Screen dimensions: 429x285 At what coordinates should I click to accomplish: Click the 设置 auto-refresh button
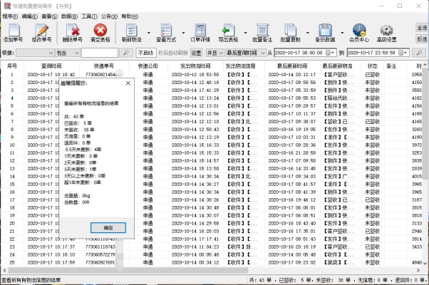(196, 53)
